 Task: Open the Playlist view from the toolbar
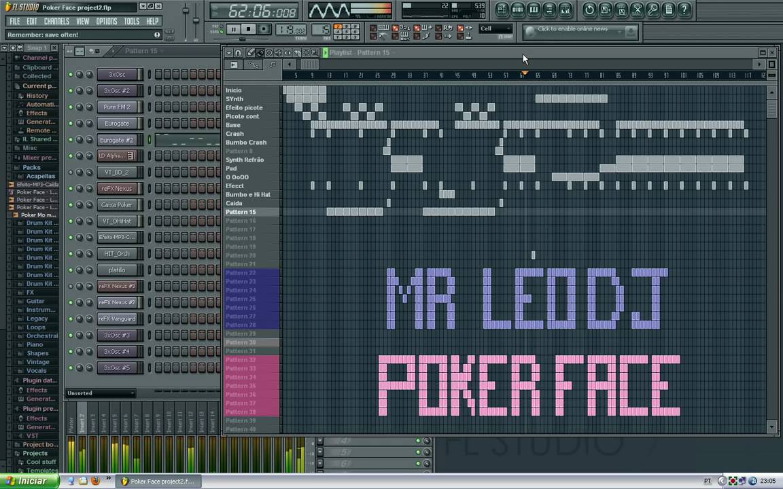point(502,10)
